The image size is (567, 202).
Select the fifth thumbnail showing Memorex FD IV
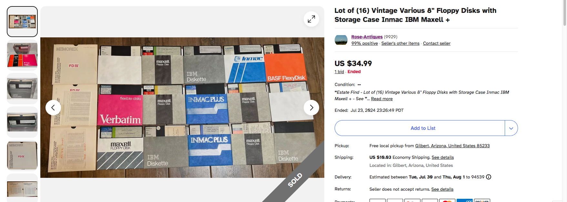tap(22, 156)
